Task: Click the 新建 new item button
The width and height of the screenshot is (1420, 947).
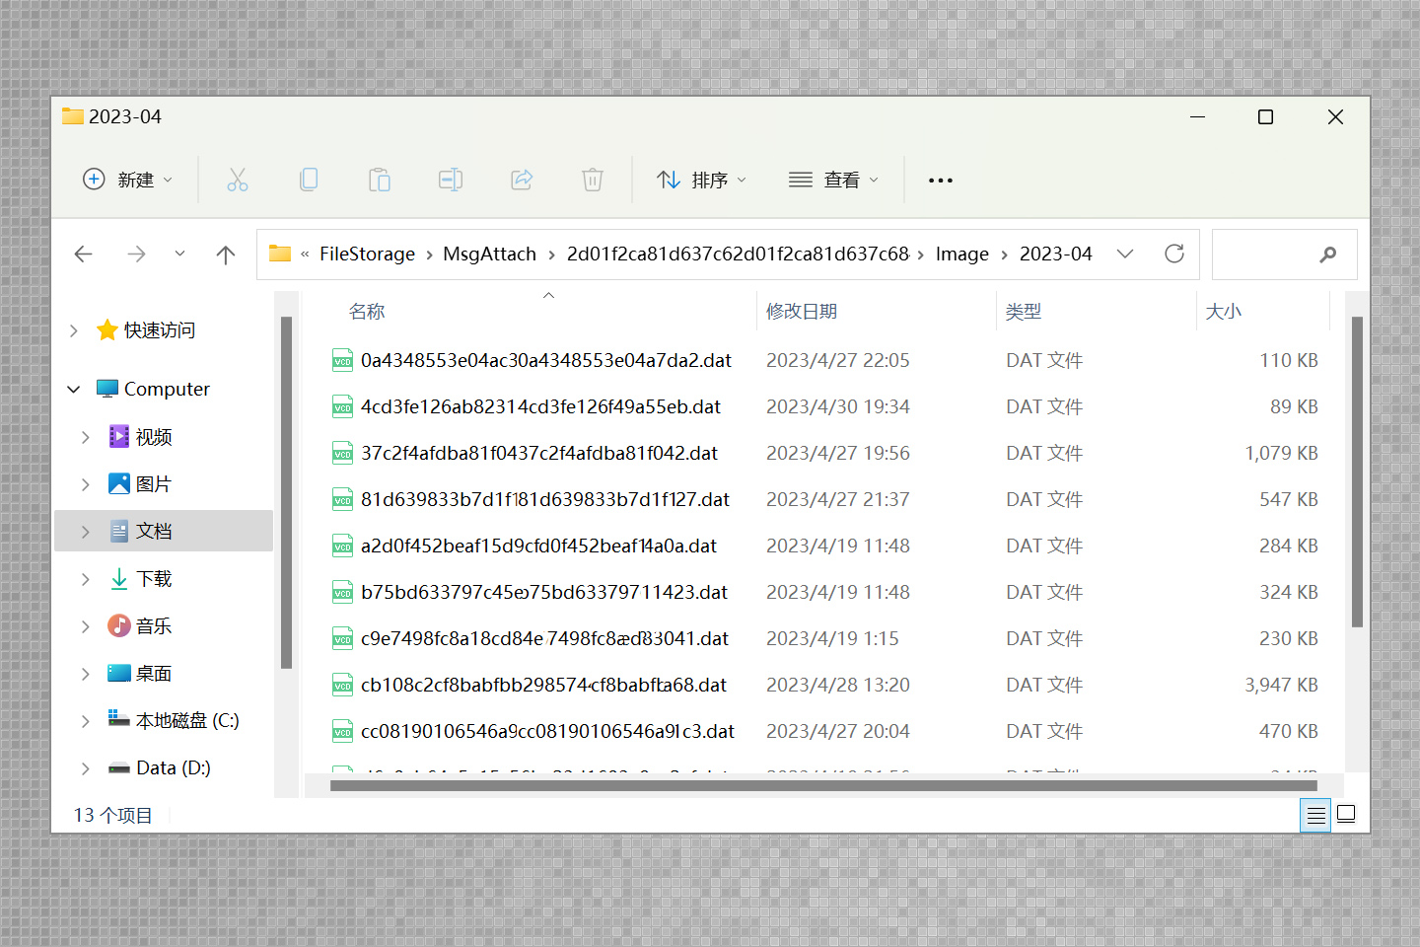Action: (128, 180)
